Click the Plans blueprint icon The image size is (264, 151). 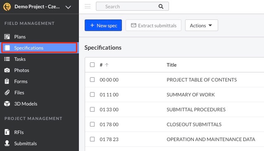tap(7, 36)
